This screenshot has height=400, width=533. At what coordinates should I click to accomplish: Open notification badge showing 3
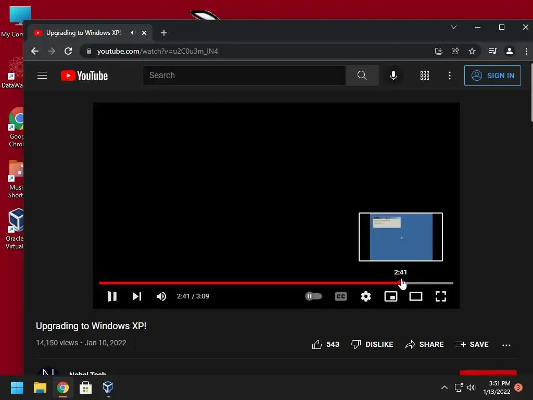518,387
